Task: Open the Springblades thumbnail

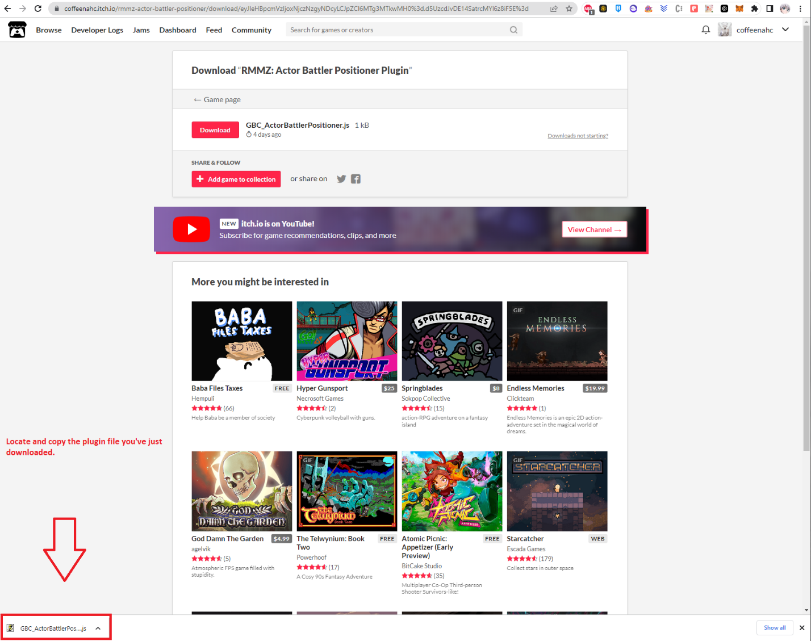Action: (x=452, y=341)
